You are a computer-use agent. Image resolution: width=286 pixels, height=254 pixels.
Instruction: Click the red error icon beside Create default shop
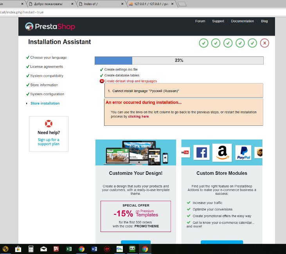pos(102,81)
